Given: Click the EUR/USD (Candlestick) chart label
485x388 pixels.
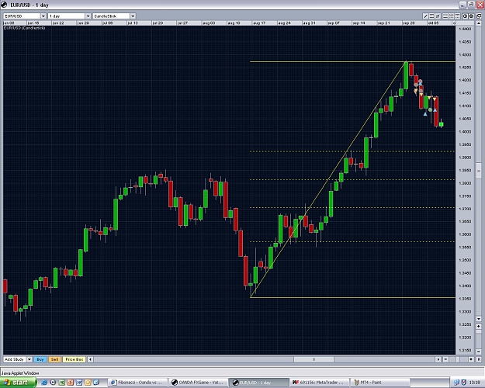Looking at the screenshot, I should (24, 28).
